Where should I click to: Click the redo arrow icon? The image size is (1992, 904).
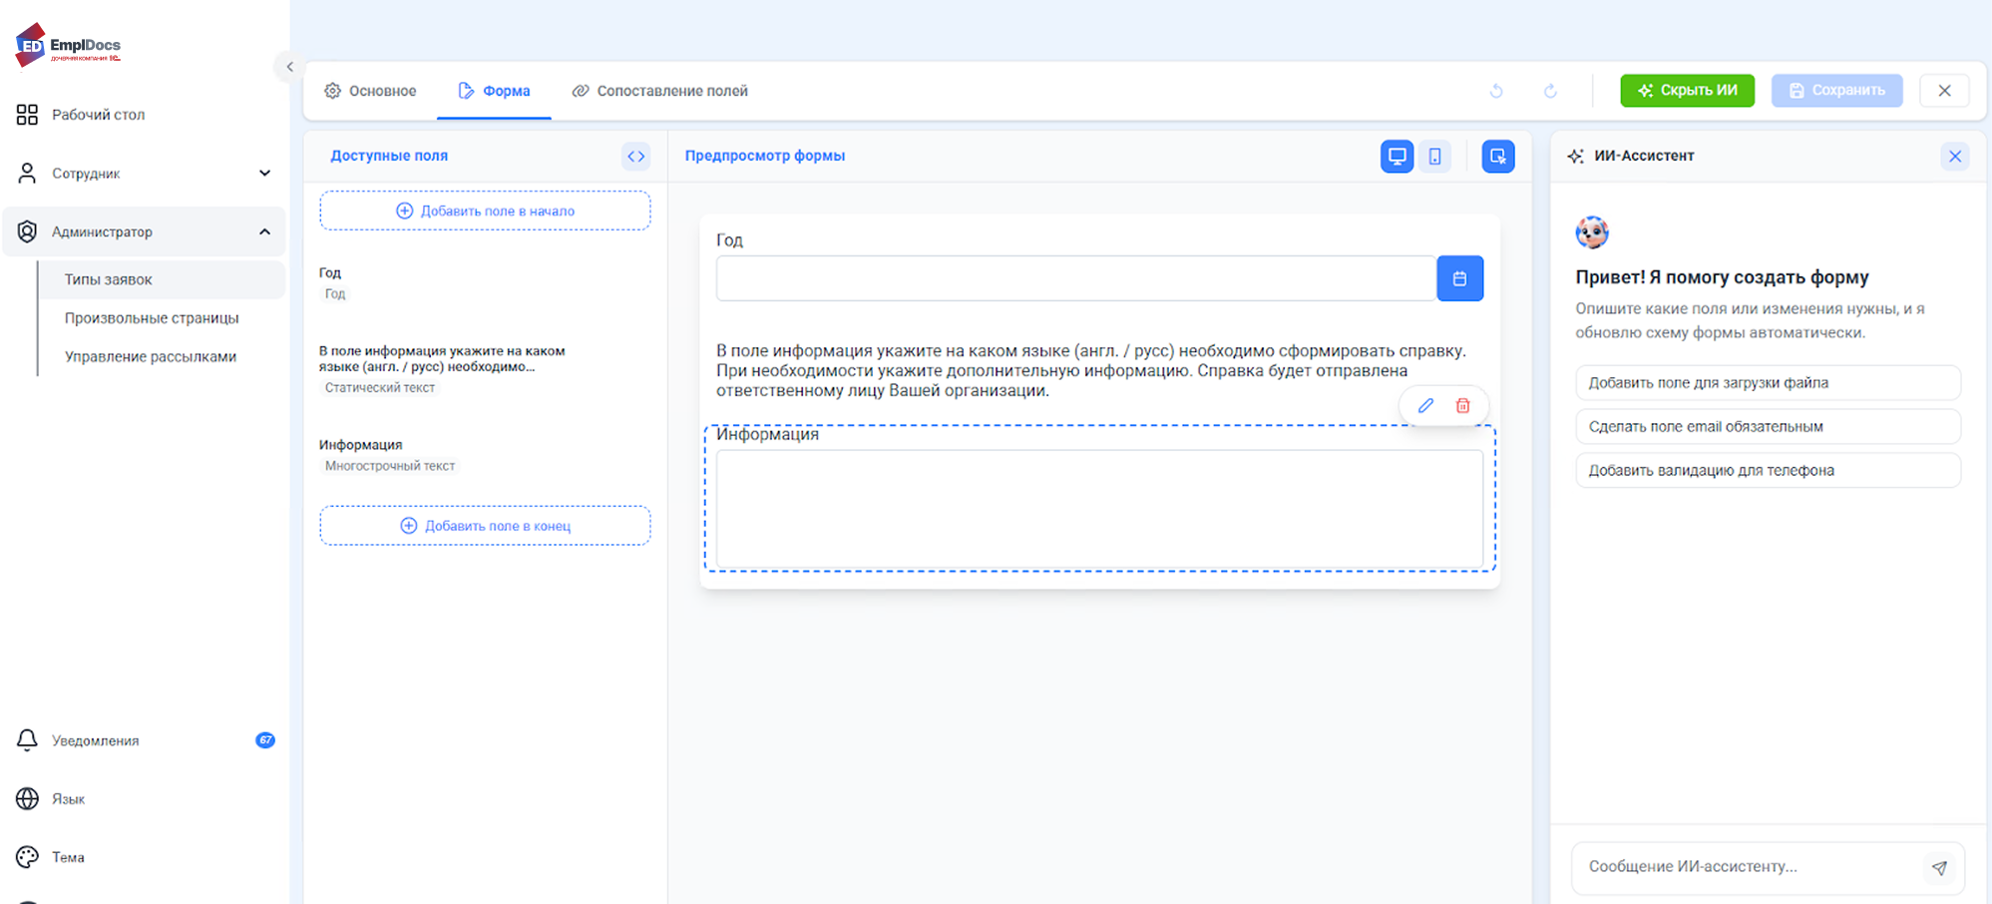pyautogui.click(x=1550, y=91)
